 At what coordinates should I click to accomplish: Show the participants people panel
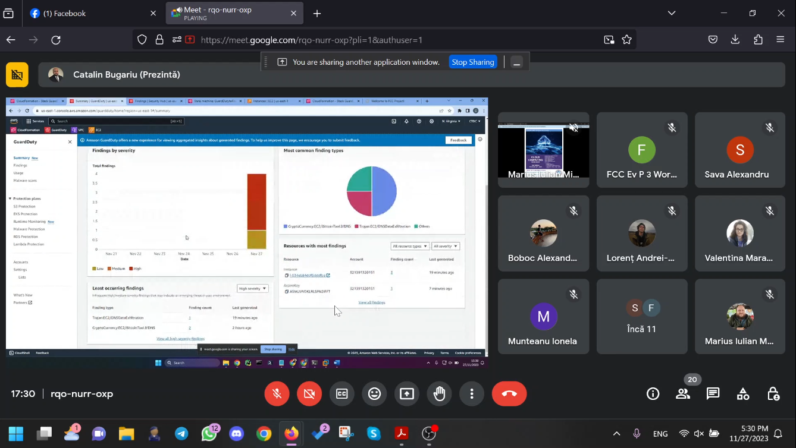683,393
